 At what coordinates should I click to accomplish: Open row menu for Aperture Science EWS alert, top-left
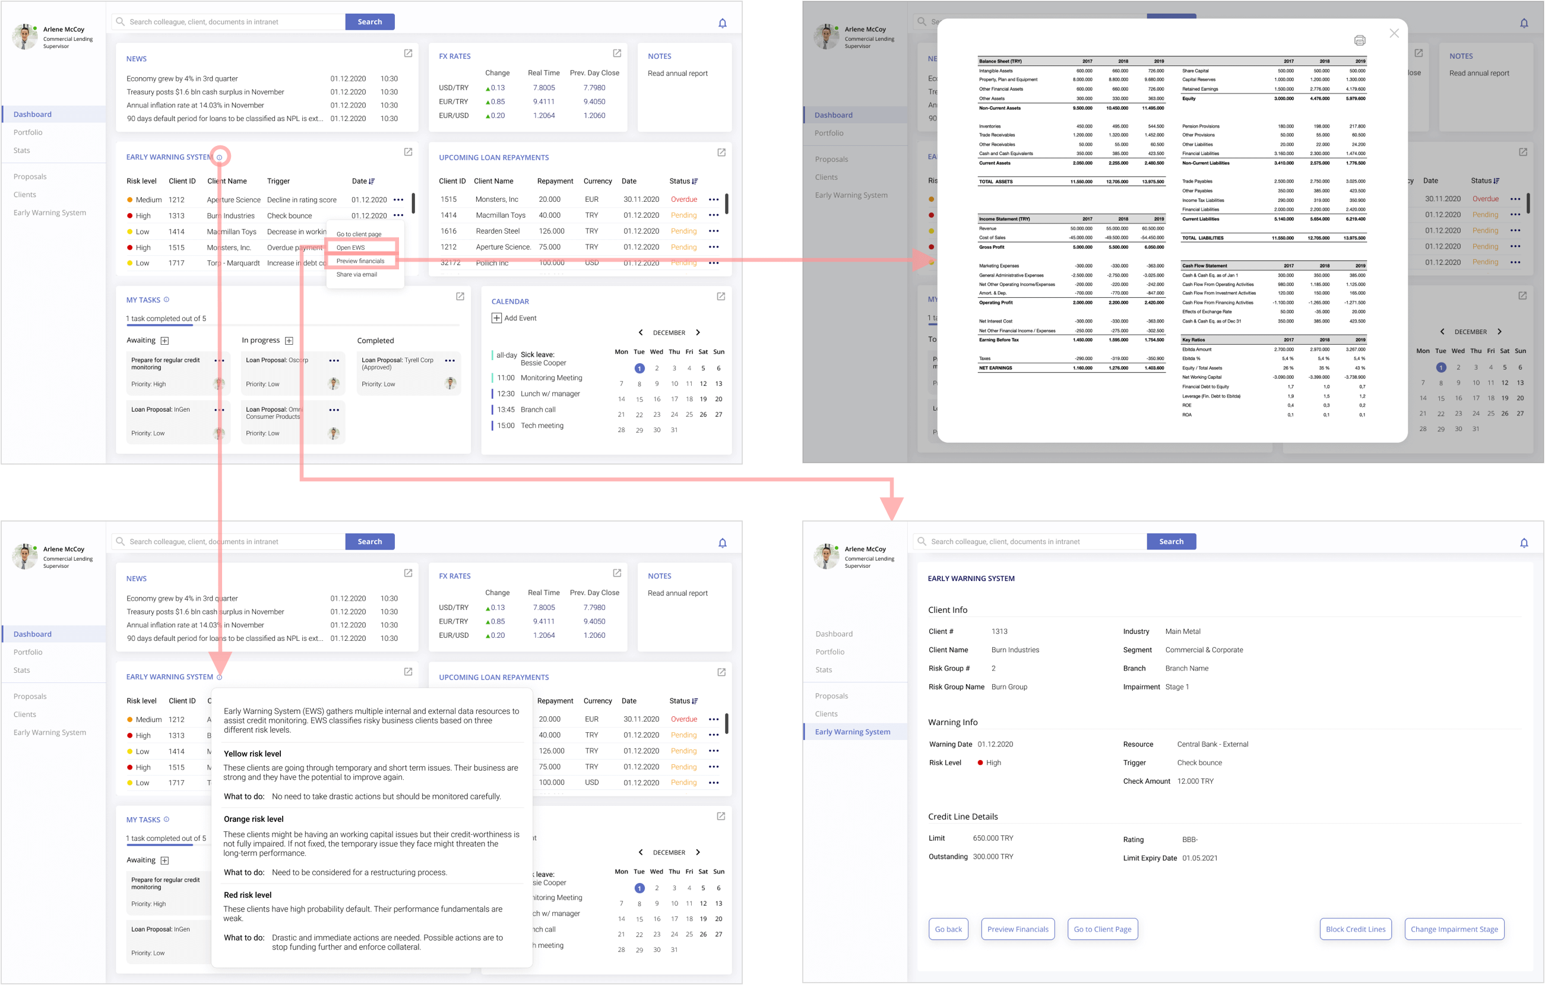coord(398,199)
